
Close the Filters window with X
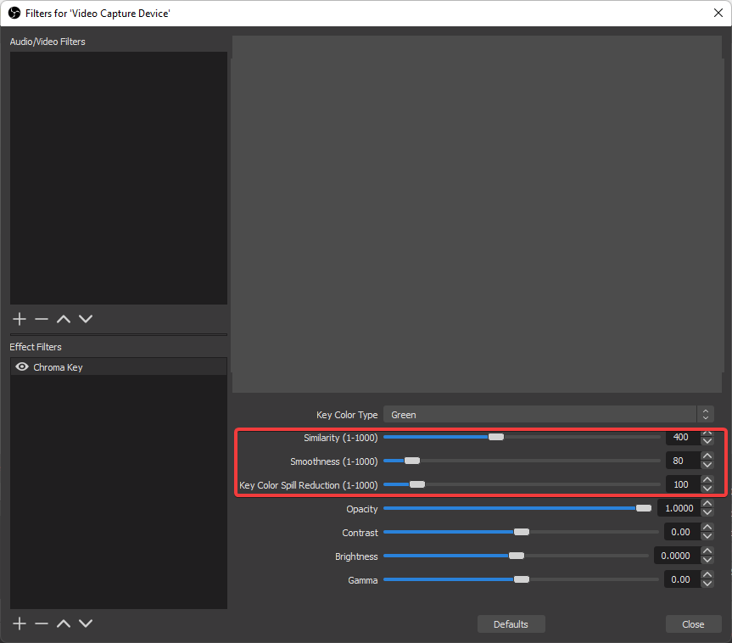[718, 13]
